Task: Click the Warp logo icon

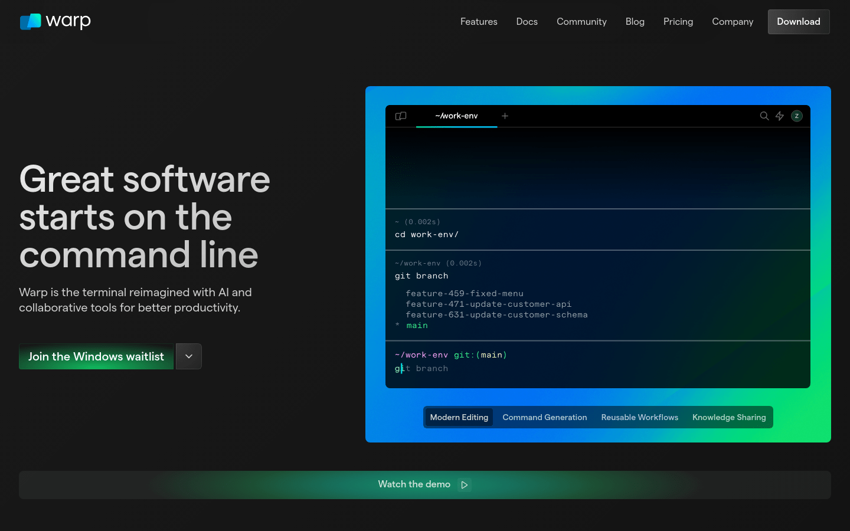Action: [31, 22]
